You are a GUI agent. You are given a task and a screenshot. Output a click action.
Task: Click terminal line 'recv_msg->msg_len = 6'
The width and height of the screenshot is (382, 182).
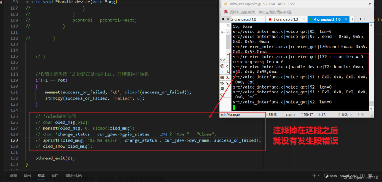click(x=258, y=62)
